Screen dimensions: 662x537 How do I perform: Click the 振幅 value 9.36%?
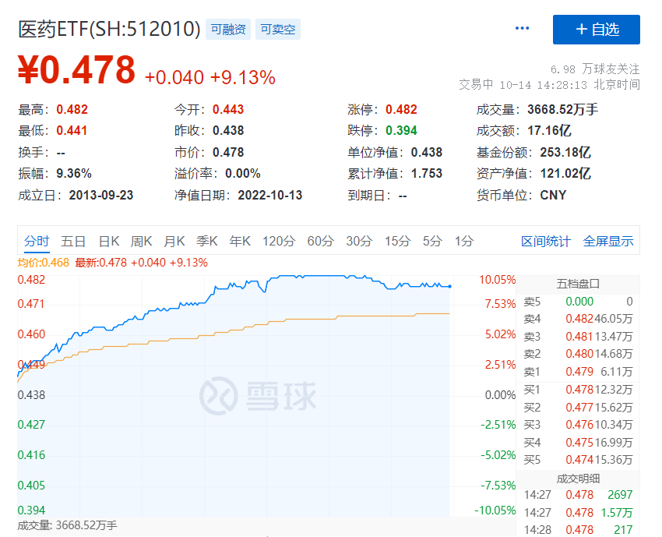click(x=74, y=173)
